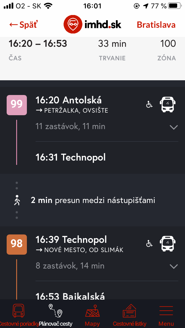This screenshot has width=185, height=328.
Task: Open the hamburger Menu
Action: [x=166, y=315]
